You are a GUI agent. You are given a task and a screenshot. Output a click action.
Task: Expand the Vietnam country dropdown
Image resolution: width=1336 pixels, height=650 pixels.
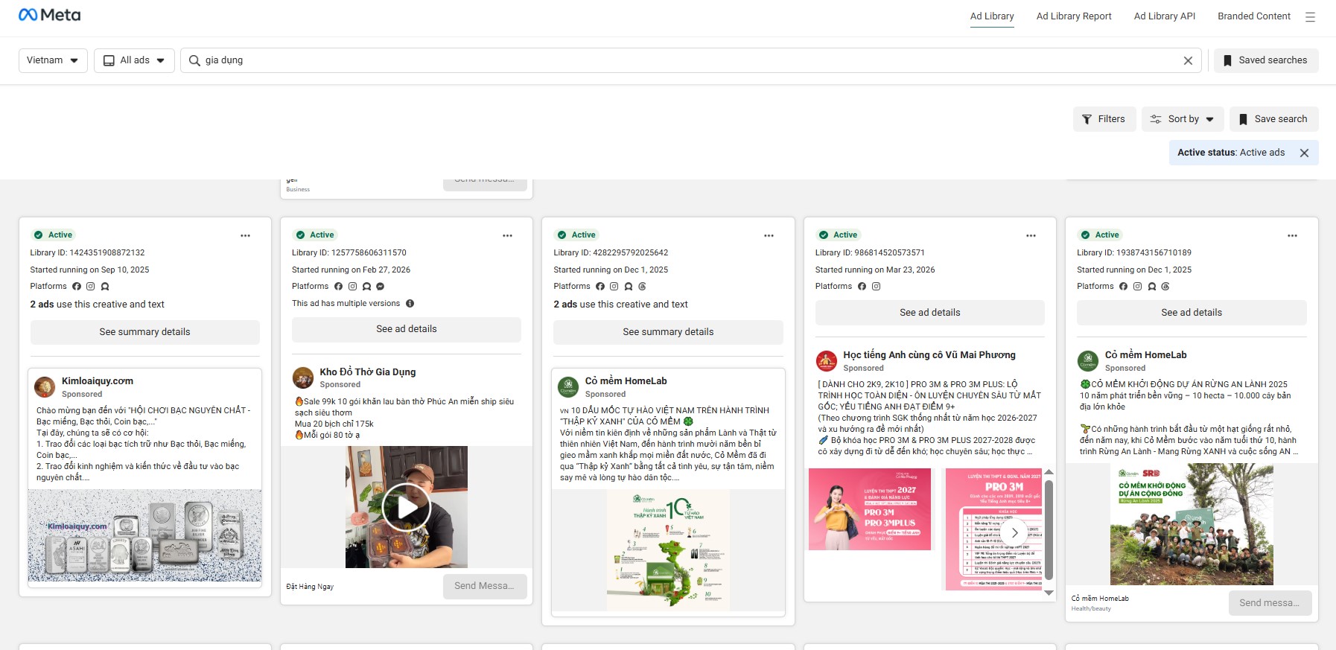(53, 60)
